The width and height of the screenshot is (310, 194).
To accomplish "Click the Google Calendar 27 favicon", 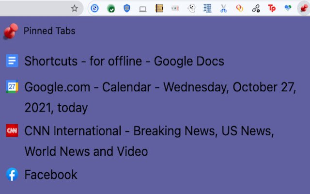I will [x=12, y=87].
